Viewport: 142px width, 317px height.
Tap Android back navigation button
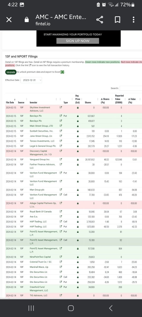[111, 307]
